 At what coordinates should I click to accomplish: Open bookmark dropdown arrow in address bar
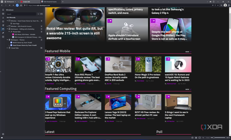pyautogui.click(x=218, y=5)
